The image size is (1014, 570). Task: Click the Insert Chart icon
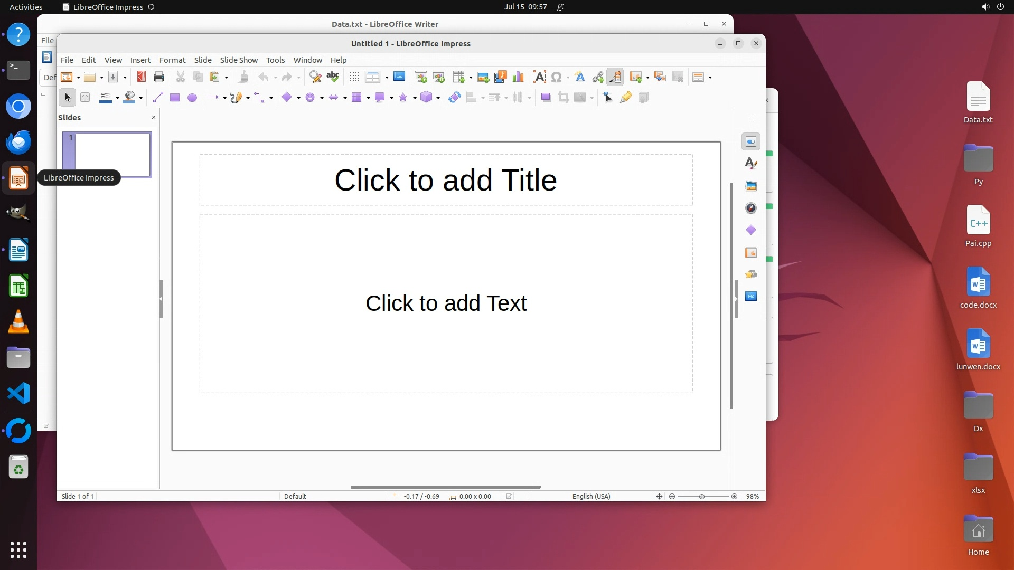click(518, 77)
